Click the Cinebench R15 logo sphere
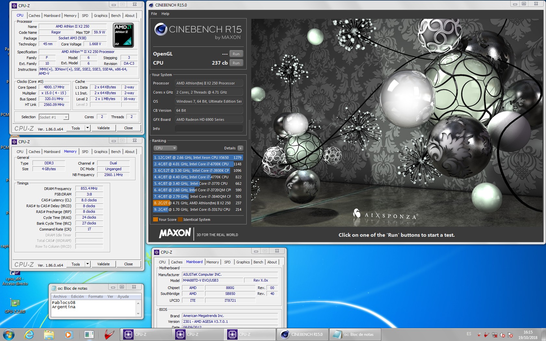This screenshot has height=341, width=546. tap(161, 29)
